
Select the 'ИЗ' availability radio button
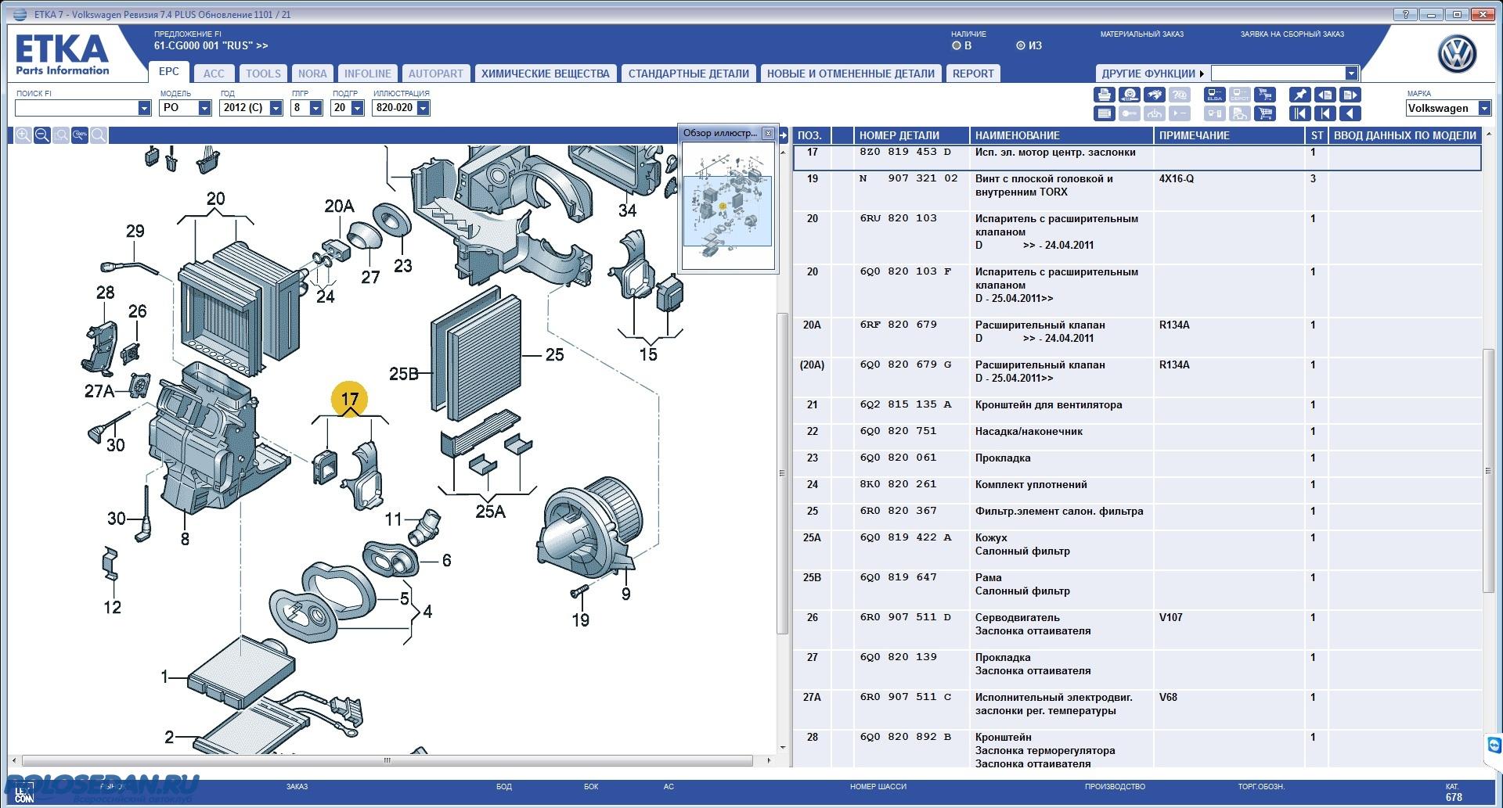[x=1020, y=46]
